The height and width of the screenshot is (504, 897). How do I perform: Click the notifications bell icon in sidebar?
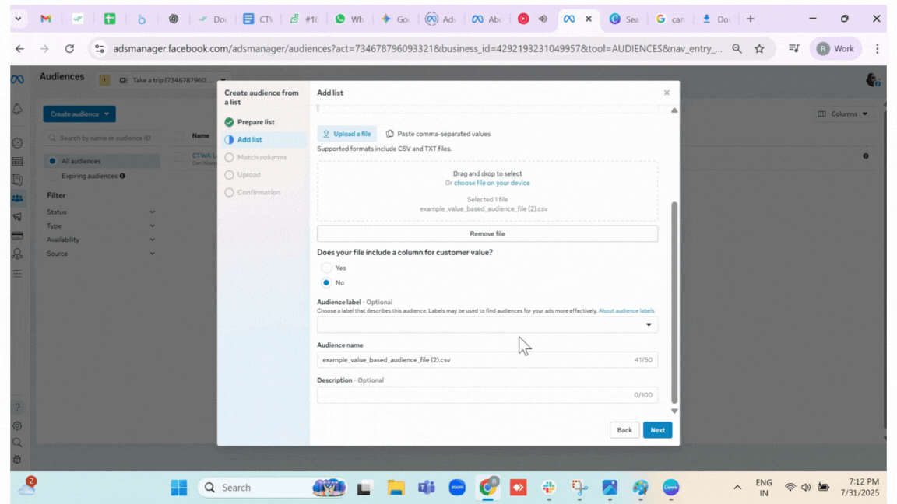17,110
